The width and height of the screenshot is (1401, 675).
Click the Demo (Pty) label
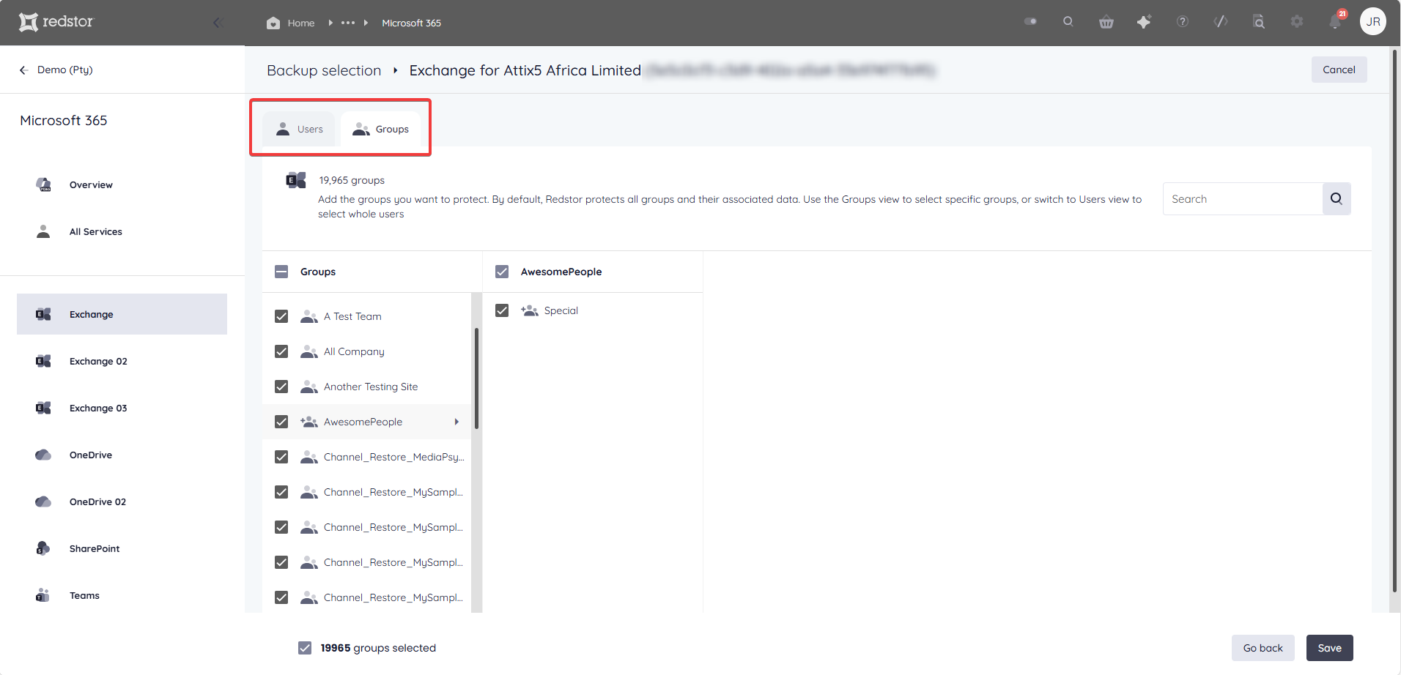click(x=65, y=70)
